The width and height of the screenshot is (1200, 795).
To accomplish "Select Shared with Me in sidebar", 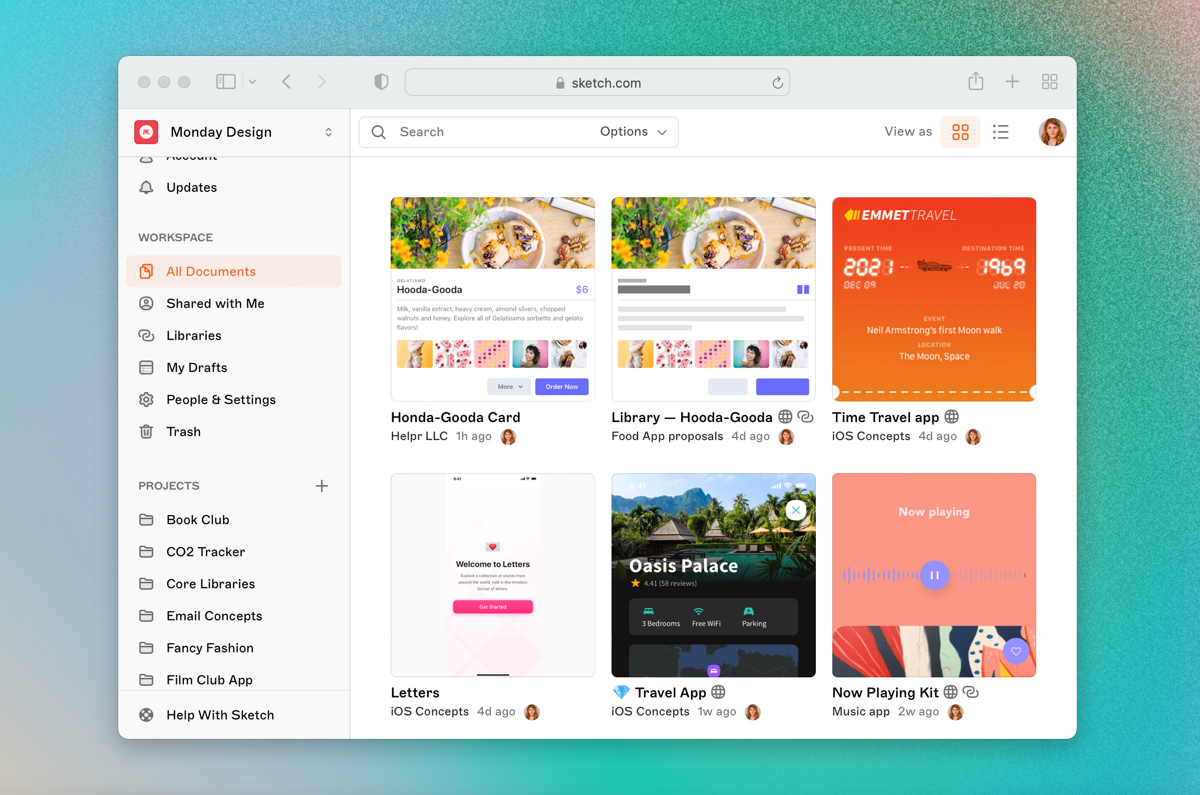I will tap(215, 303).
